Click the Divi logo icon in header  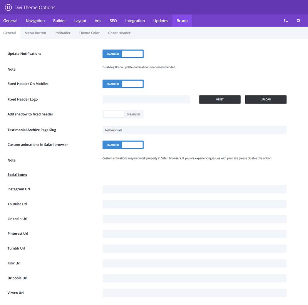point(8,7)
